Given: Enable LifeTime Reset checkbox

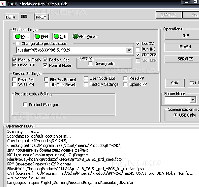Looking at the screenshot, I should pyautogui.click(x=46, y=84).
